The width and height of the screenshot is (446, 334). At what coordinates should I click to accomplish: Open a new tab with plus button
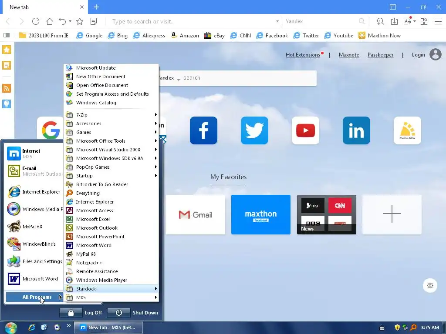pos(96,7)
